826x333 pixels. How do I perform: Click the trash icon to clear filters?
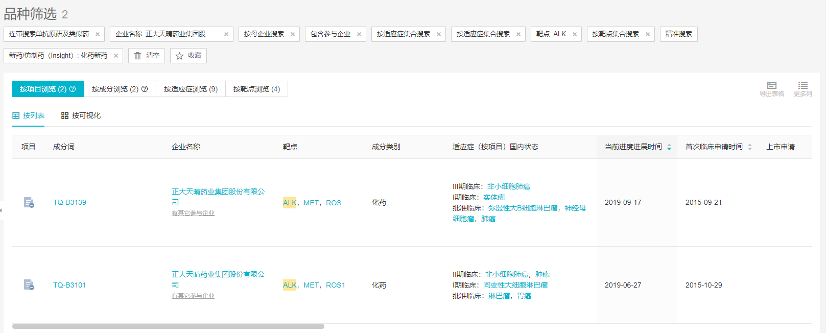click(137, 56)
